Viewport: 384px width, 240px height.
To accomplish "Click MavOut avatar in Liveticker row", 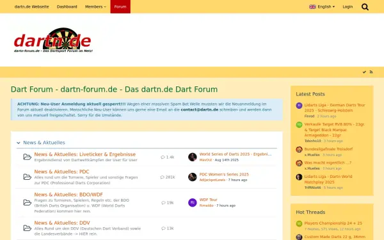I will click(x=193, y=157).
